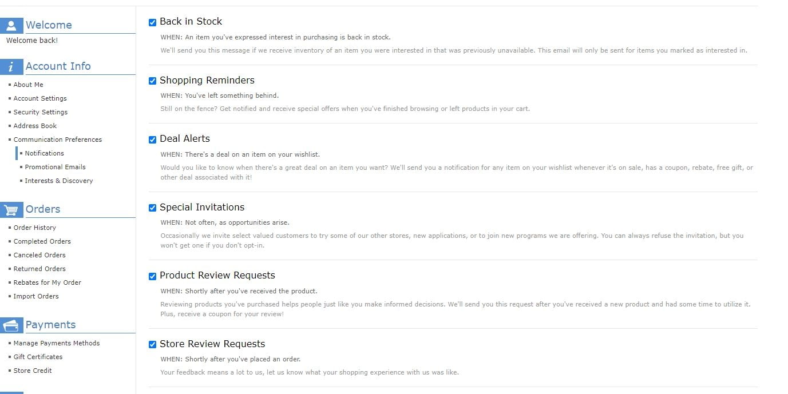Click the Orders shopping cart icon
This screenshot has width=788, height=394.
[x=12, y=209]
